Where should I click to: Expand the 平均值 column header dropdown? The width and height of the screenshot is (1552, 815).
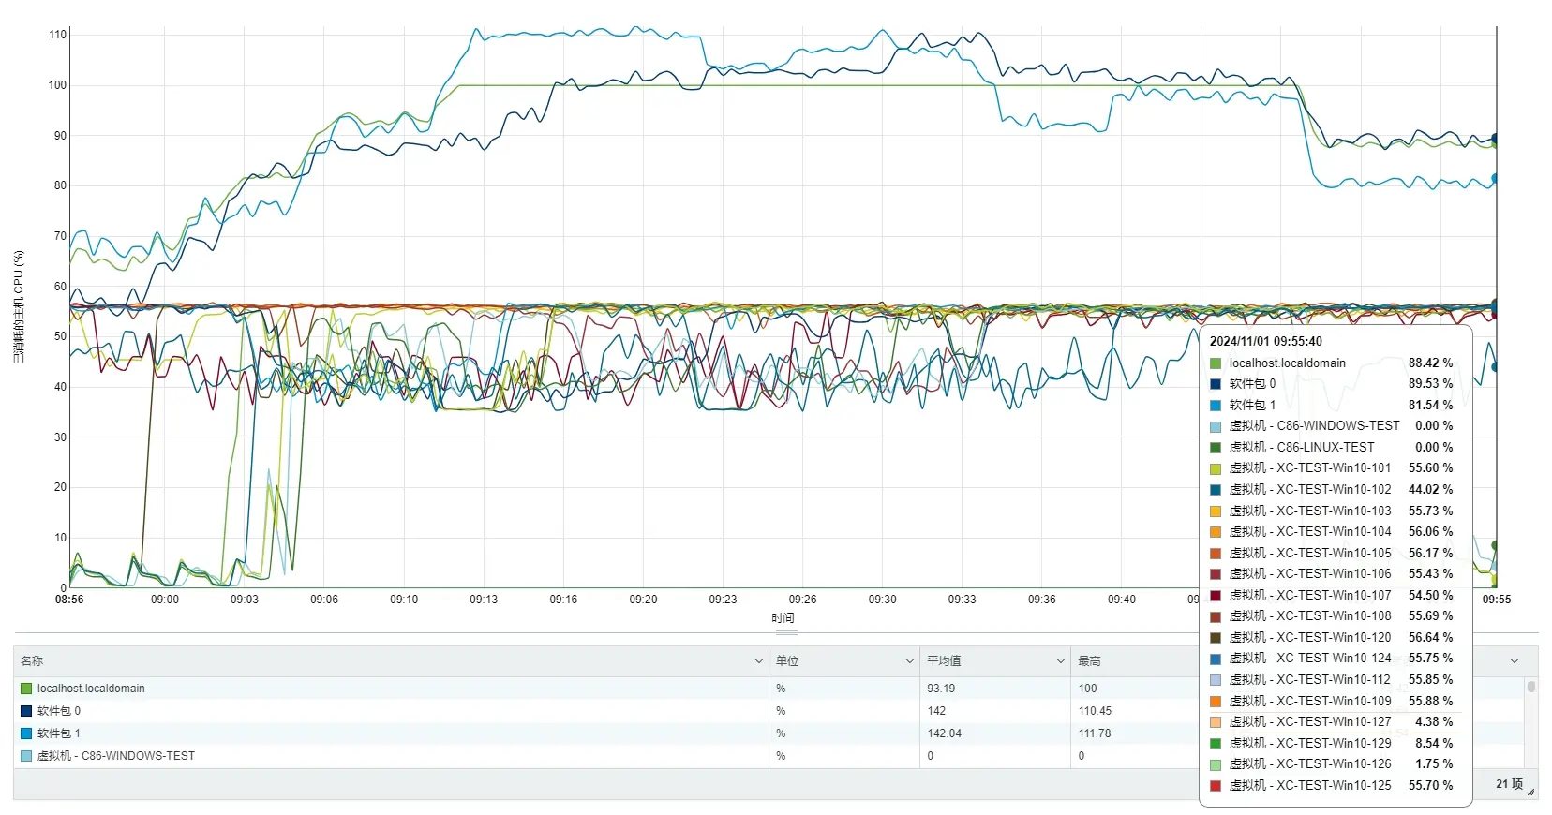tap(1060, 661)
